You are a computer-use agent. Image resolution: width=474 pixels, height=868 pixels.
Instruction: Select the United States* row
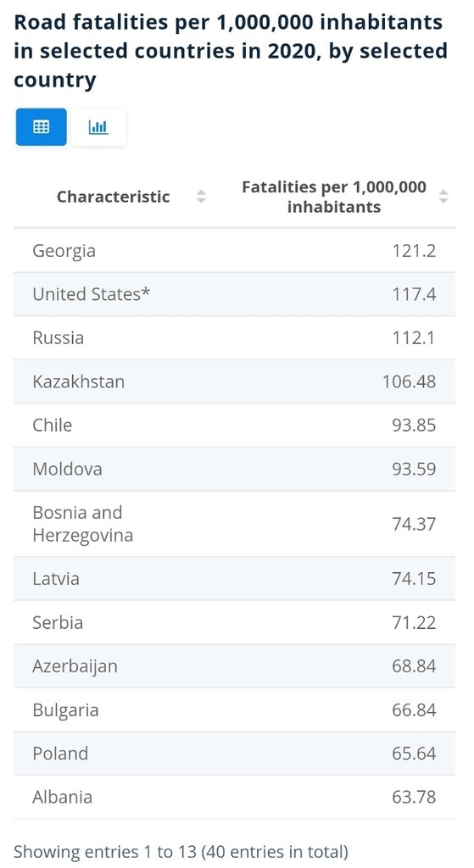[x=234, y=294]
